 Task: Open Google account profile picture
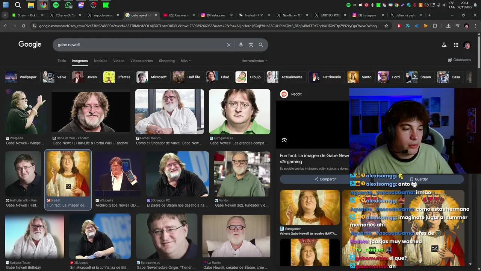click(x=467, y=45)
